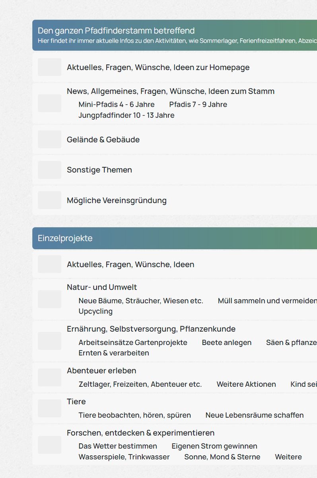Screen dimensions: 317x478
Task: Open the Mini-Pfadis 4 - 6 Jahre subforum
Action: [x=117, y=104]
